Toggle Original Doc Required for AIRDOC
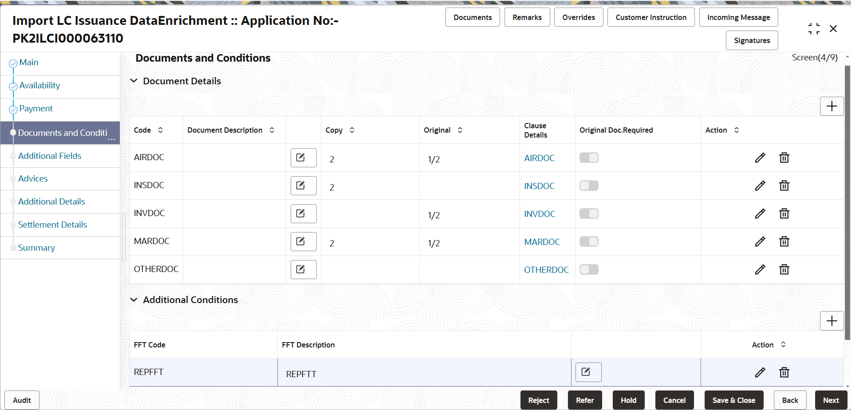Viewport: 851px width, 410px height. click(x=589, y=158)
